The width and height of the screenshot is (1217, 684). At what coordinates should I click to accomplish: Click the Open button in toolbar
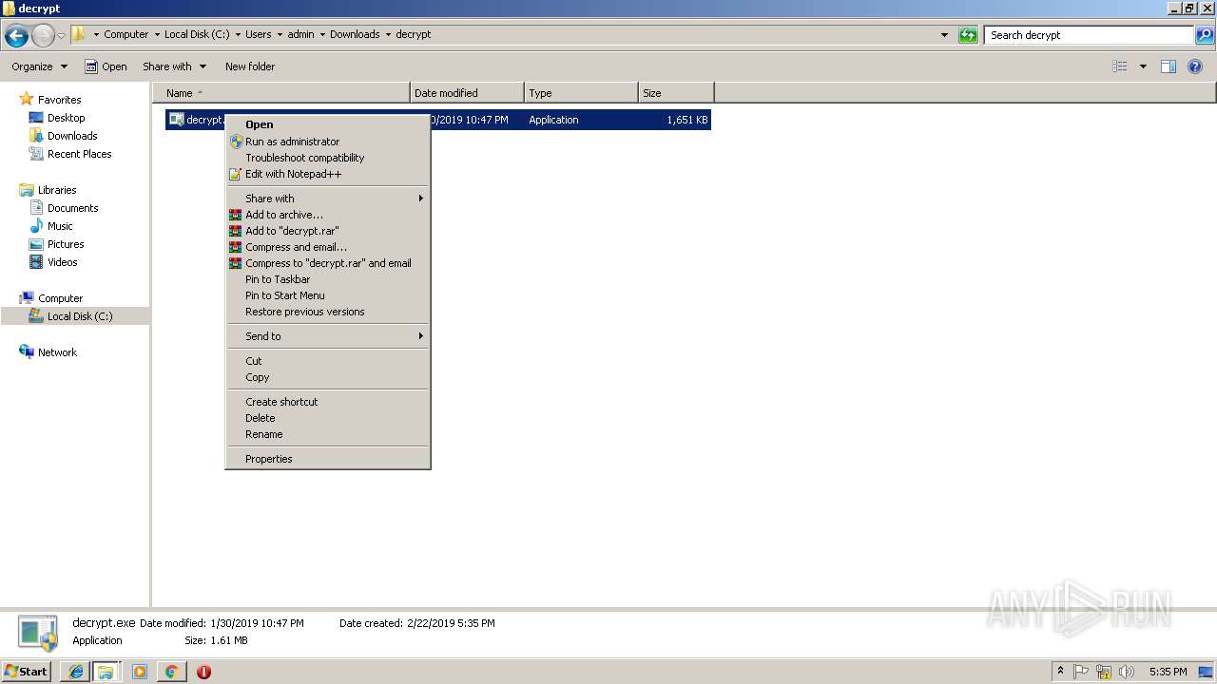pyautogui.click(x=106, y=66)
